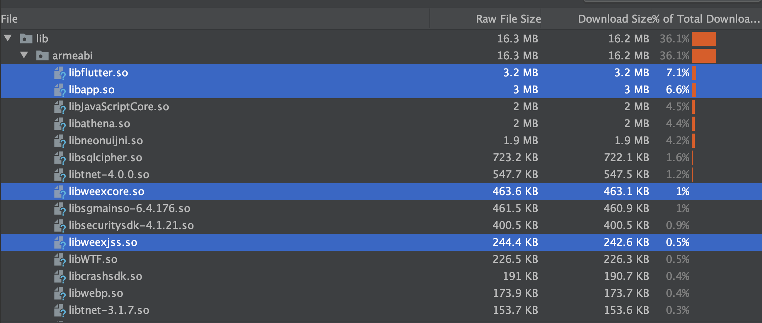
Task: Click the armeabi row 36.1% orange bar
Action: coord(704,56)
